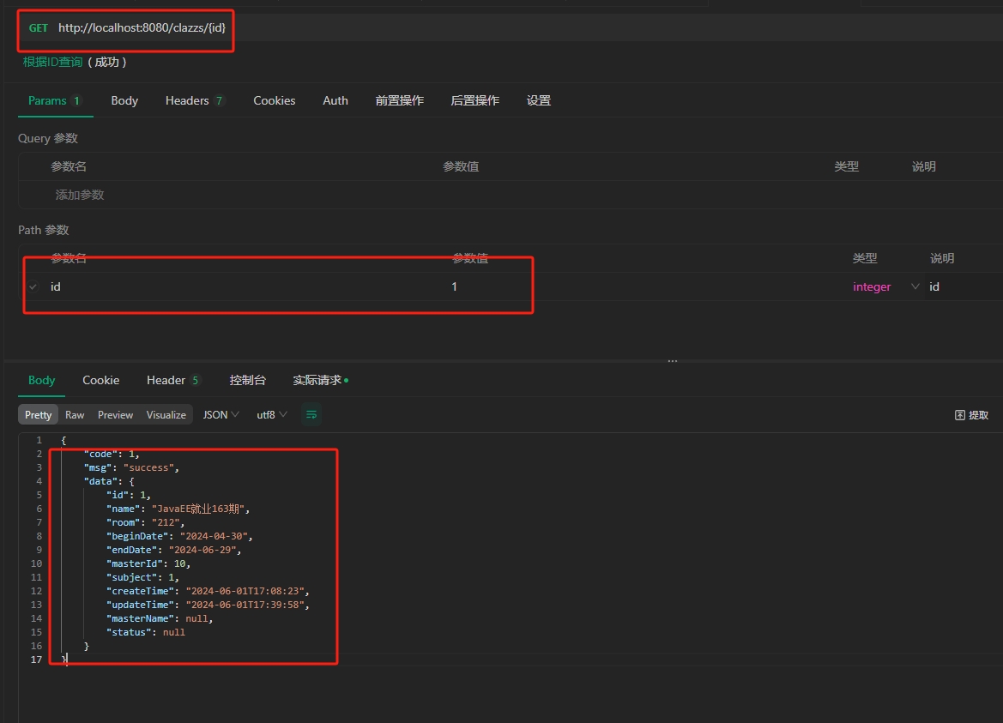
Task: Toggle the checkmark for id path parameter
Action: click(33, 286)
